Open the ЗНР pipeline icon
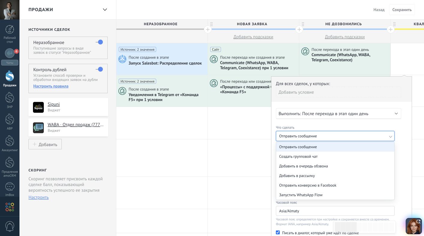424x236 pixels. pos(10,100)
